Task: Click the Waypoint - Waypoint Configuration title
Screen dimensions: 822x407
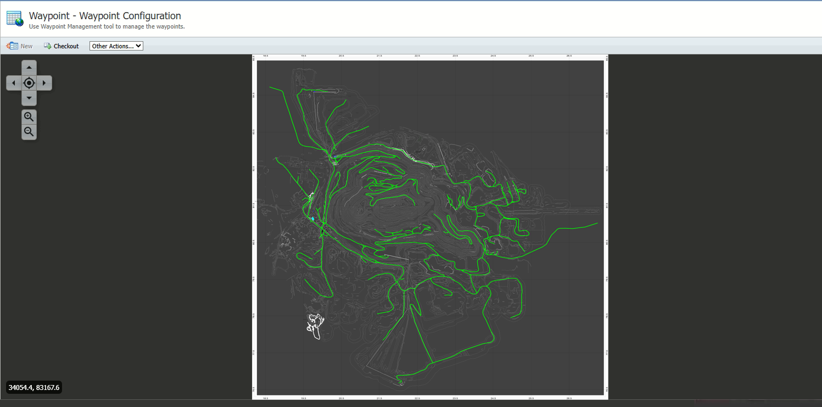Action: 105,16
